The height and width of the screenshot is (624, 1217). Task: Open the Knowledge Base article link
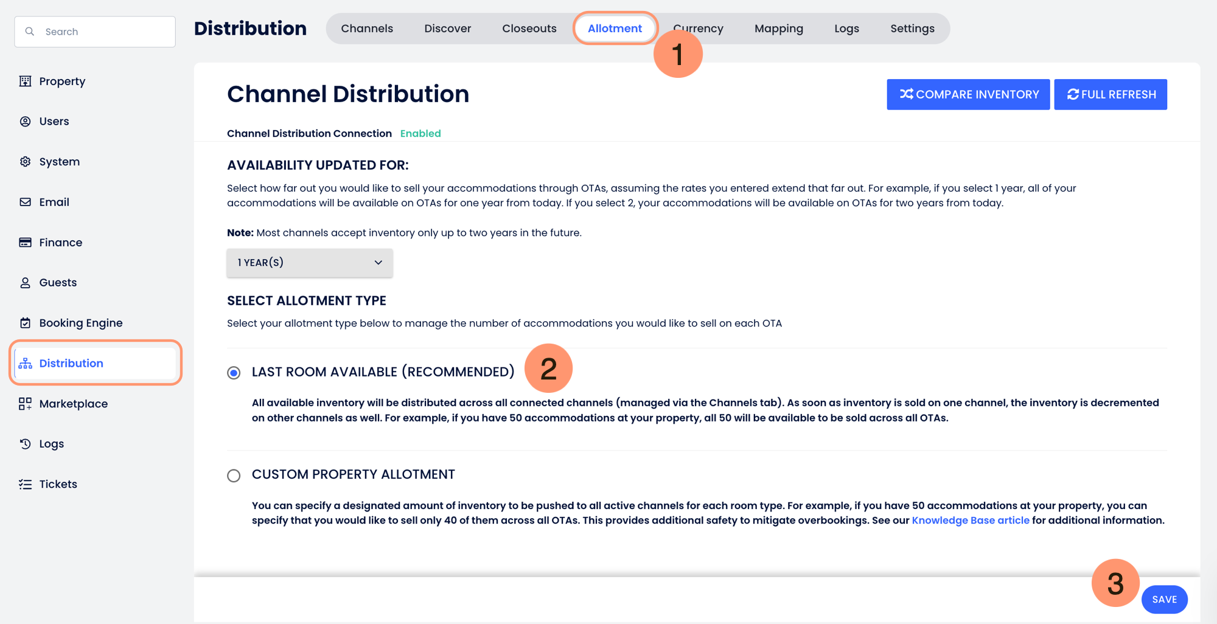tap(970, 521)
